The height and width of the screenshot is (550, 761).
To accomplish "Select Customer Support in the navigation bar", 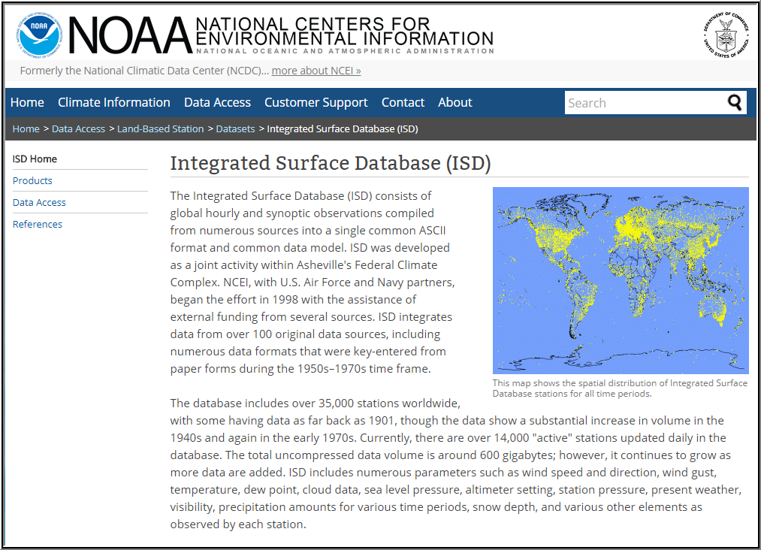I will tap(316, 102).
